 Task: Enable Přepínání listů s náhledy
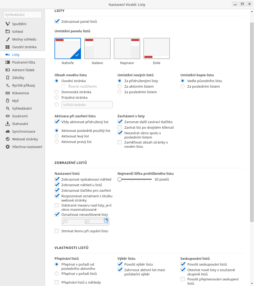click(x=57, y=282)
